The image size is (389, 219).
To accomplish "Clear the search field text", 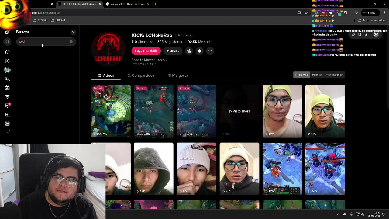I will 71,42.
